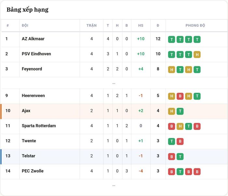The height and width of the screenshot is (196, 228).
Task: Click Ajax's green T form badge
Action: tap(180, 111)
